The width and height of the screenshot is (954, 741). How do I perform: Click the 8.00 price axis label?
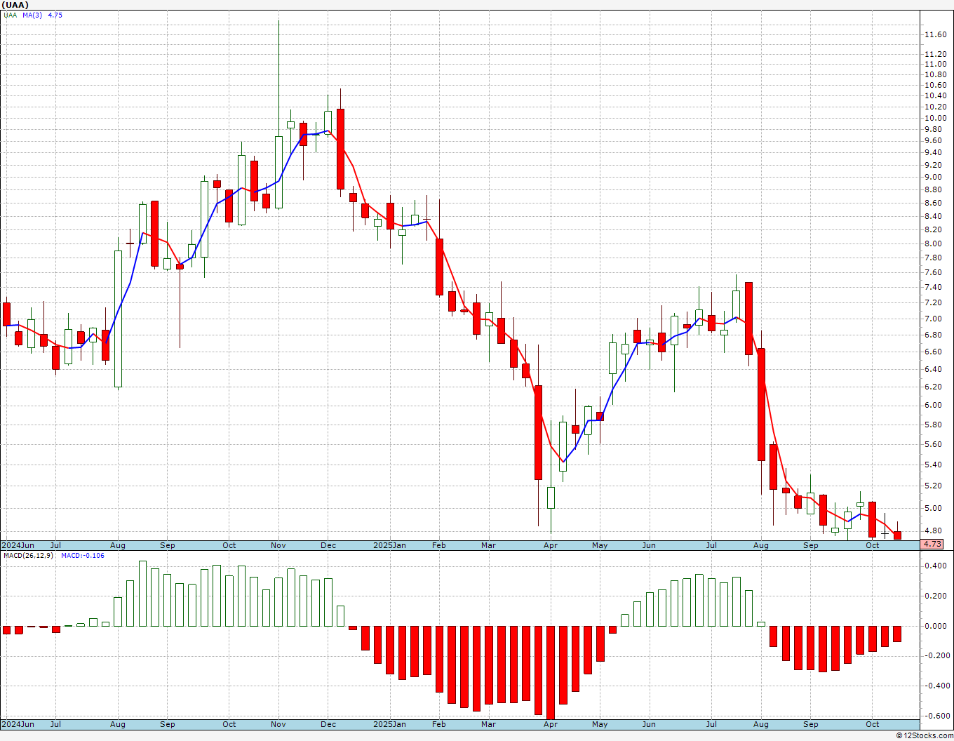click(933, 243)
